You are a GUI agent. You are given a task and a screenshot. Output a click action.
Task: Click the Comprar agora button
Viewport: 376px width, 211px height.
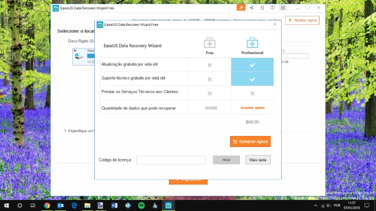[250, 141]
